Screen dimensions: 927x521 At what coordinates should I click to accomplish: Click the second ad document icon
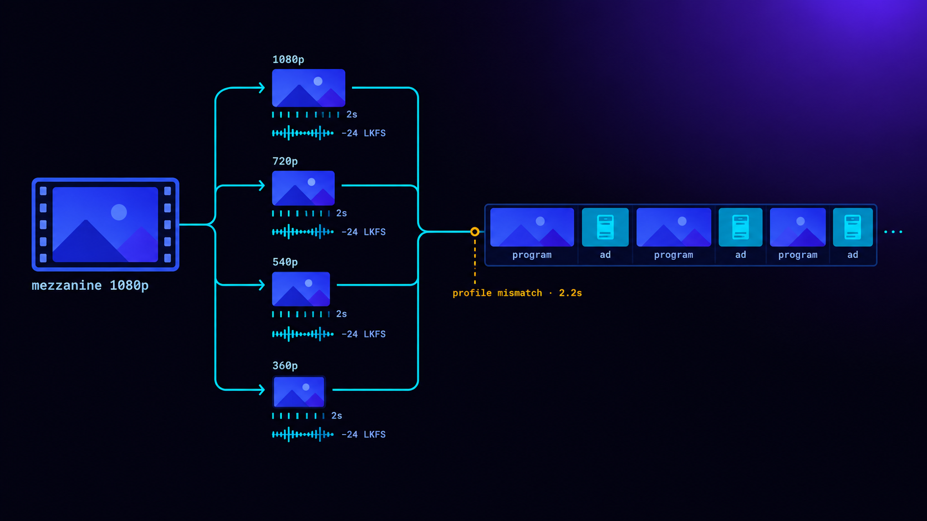[x=741, y=227]
